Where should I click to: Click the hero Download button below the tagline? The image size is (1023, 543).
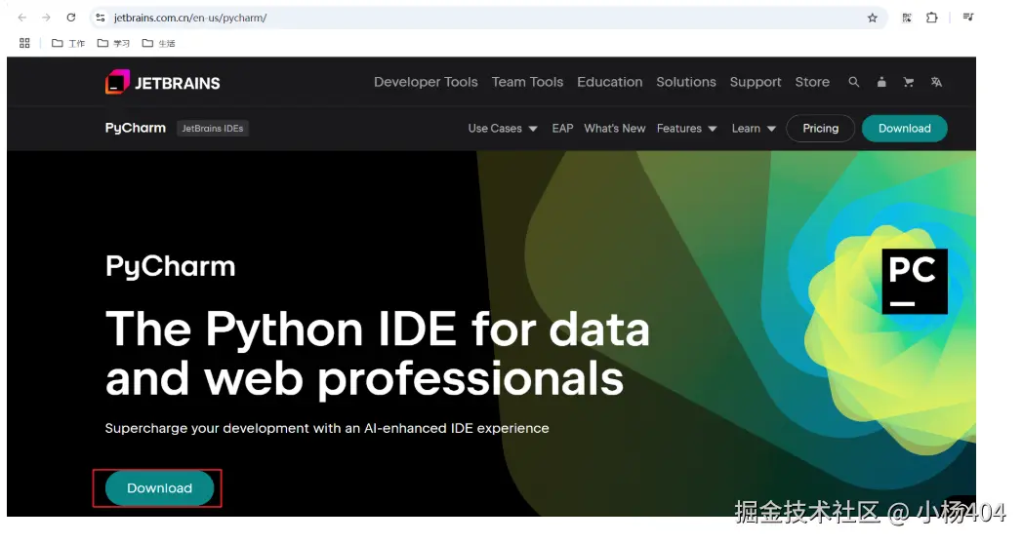tap(159, 488)
